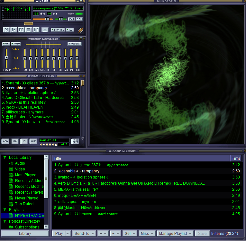
Task: Collapse the Local Library tree node
Action: (x=5, y=158)
